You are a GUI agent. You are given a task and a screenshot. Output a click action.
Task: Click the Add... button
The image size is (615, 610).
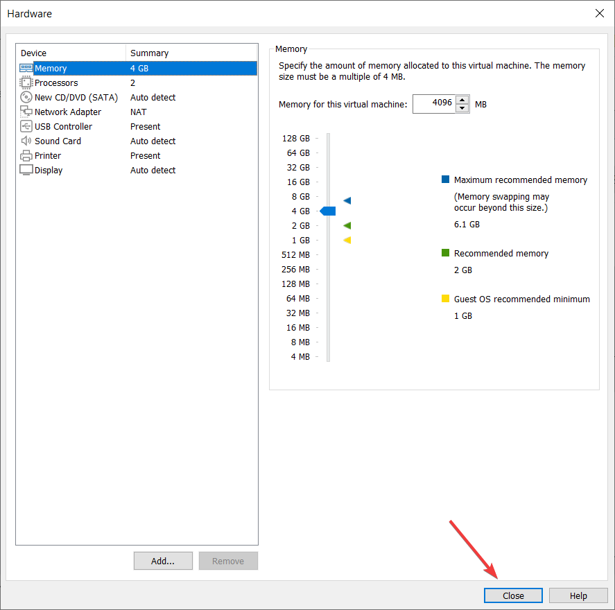click(163, 561)
